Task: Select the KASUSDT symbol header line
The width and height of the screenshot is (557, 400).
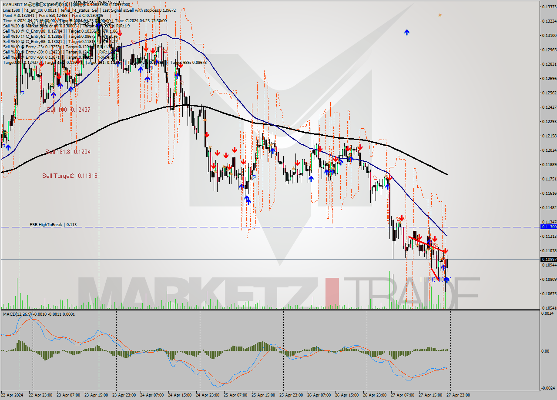Action: [67, 4]
